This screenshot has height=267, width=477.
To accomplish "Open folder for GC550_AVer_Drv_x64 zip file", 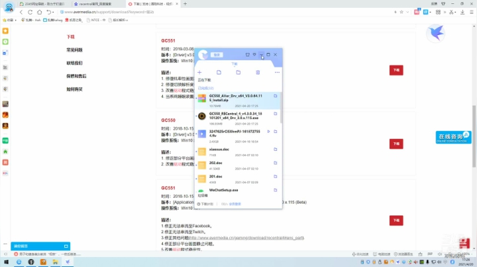I will coord(276,96).
